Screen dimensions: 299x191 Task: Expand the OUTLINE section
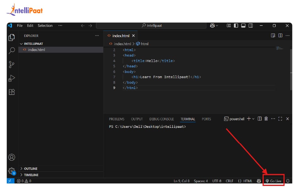(61, 169)
